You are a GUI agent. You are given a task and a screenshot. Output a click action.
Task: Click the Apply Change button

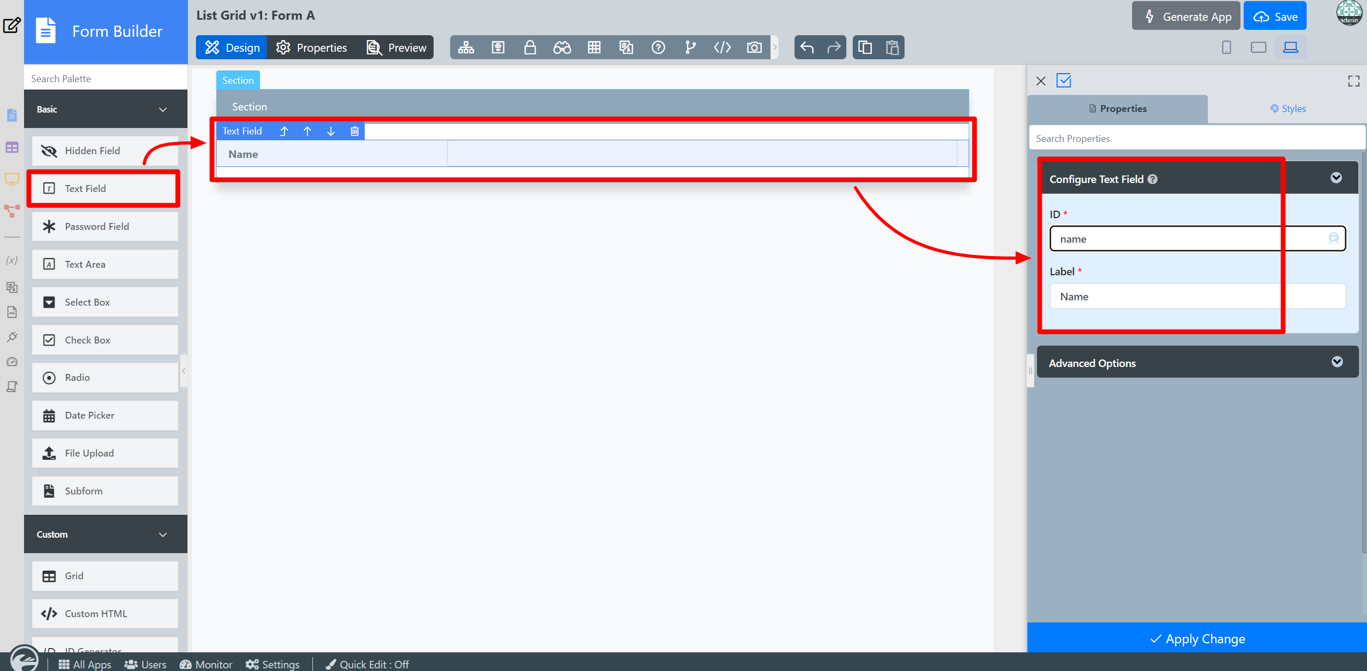[x=1197, y=638]
